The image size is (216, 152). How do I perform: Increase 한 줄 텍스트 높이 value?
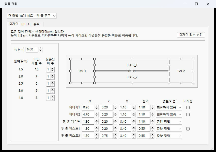[152, 121]
